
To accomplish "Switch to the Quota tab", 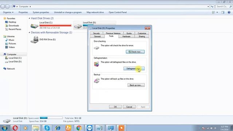I will [x=129, y=33].
